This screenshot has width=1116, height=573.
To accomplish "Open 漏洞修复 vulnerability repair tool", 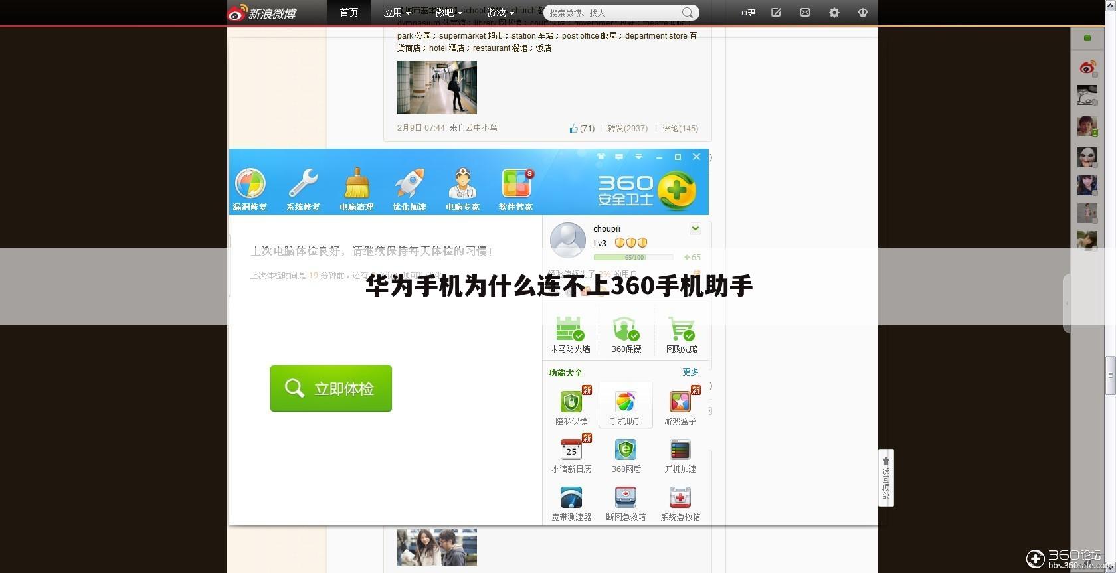I will coord(250,189).
